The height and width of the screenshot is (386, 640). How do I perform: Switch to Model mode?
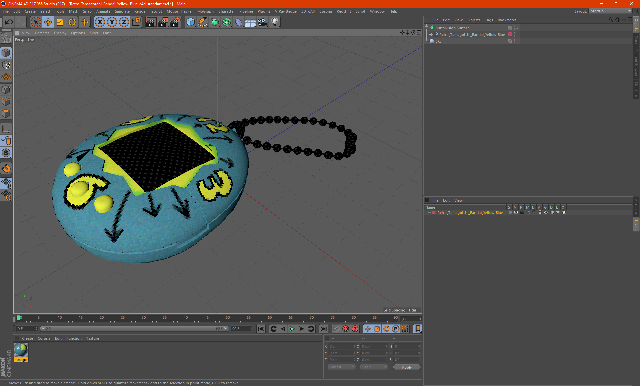pyautogui.click(x=6, y=53)
